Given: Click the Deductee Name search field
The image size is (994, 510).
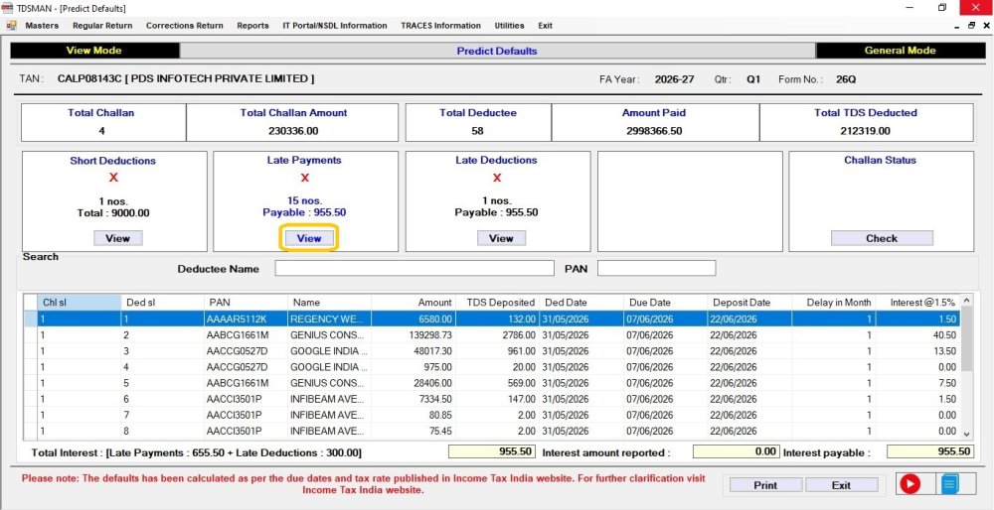Looking at the screenshot, I should click(414, 268).
